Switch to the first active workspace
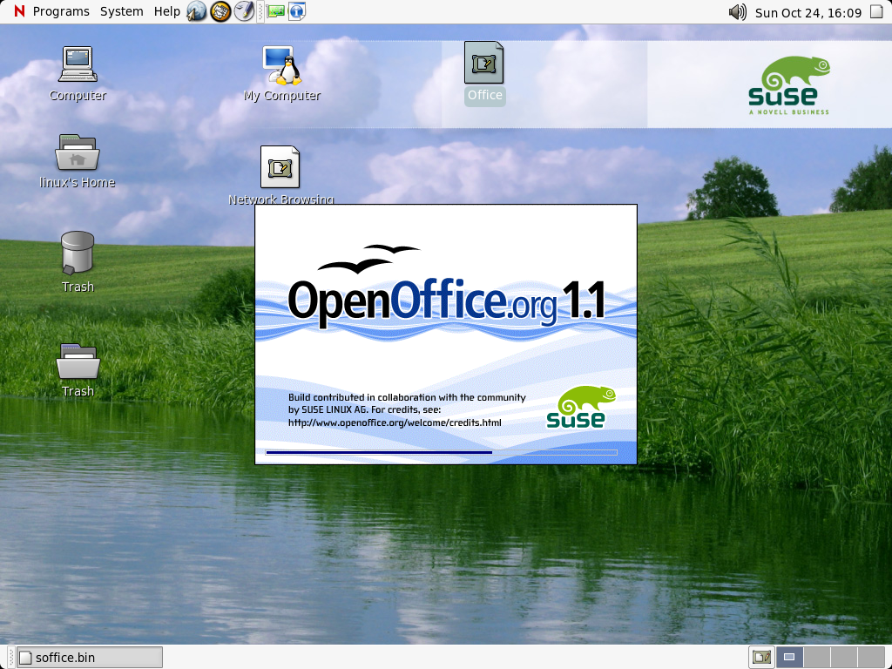This screenshot has height=669, width=892. pos(789,657)
